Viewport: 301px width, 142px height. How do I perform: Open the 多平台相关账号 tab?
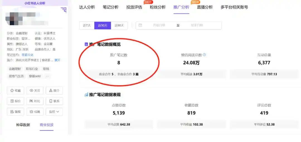[x=234, y=7]
